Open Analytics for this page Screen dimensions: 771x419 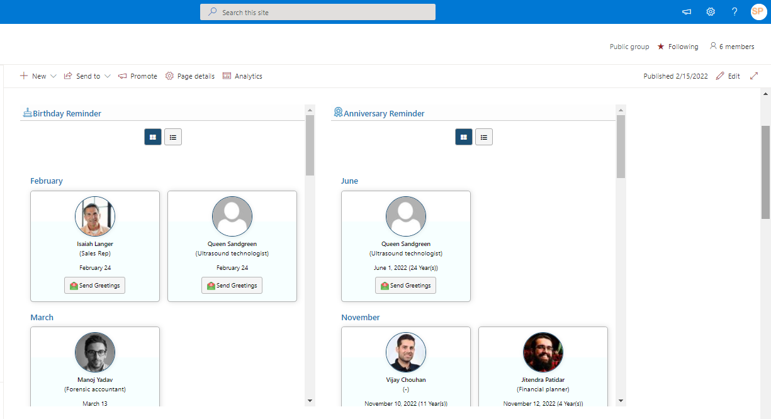[242, 75]
